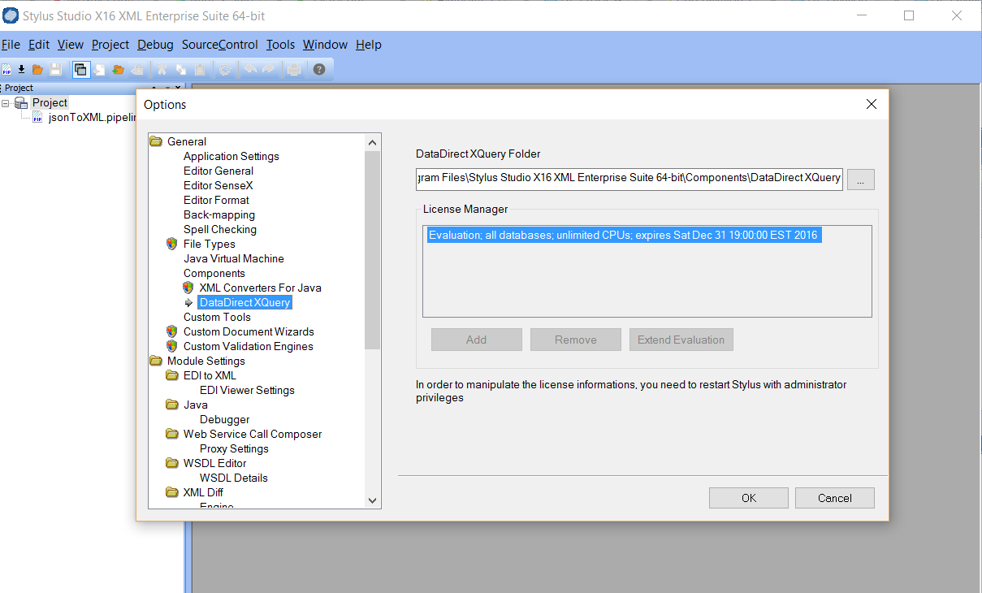Select Editor SenseX in the options tree
This screenshot has height=593, width=982.
(218, 185)
